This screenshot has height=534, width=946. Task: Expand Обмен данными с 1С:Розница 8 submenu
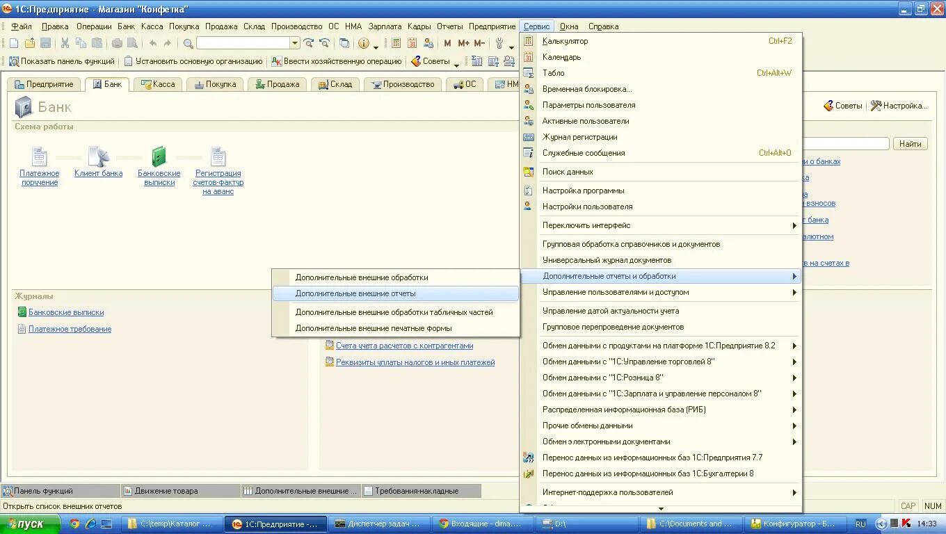[660, 378]
